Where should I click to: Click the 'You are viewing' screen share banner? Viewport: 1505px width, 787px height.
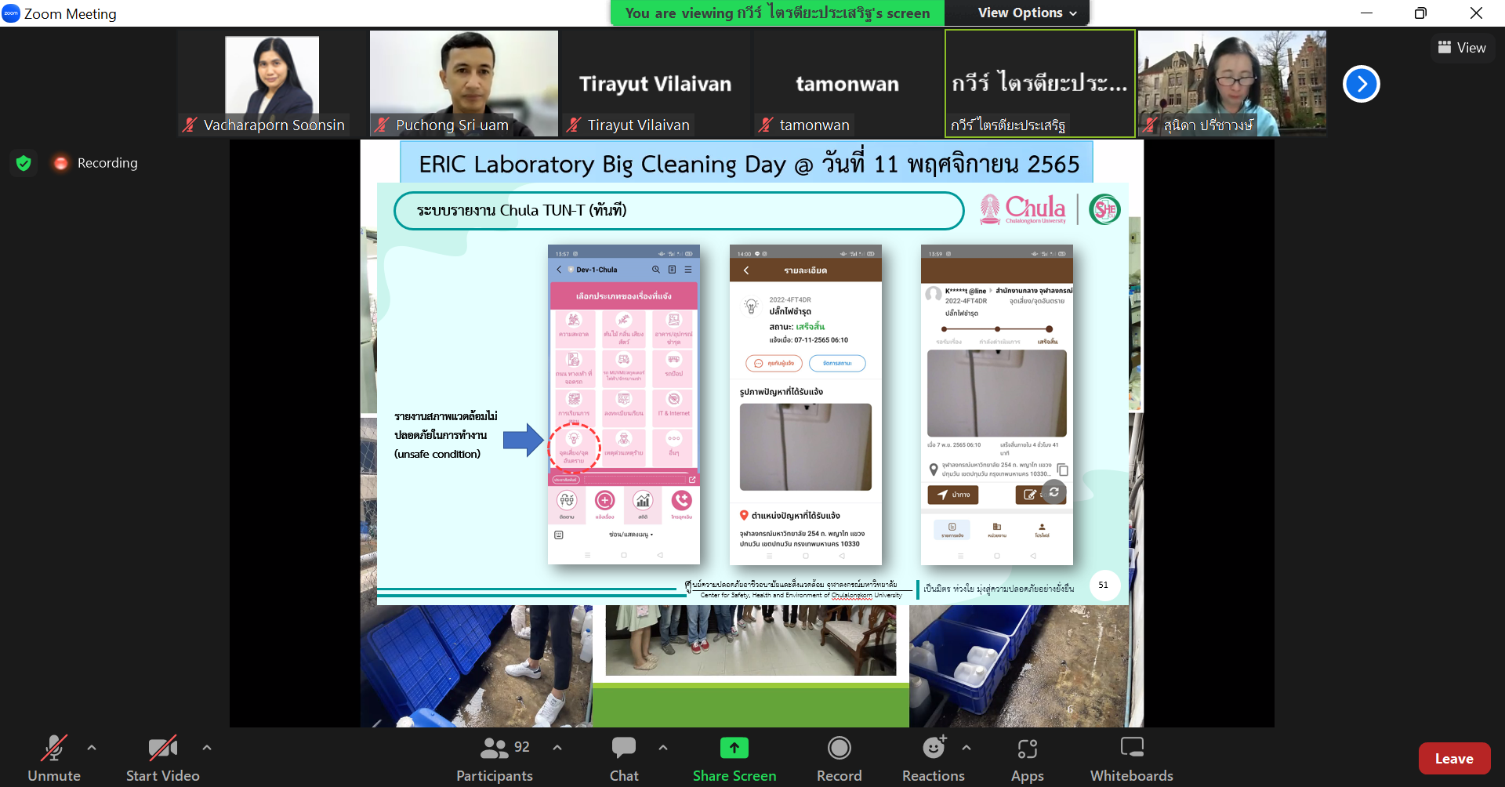click(x=778, y=13)
